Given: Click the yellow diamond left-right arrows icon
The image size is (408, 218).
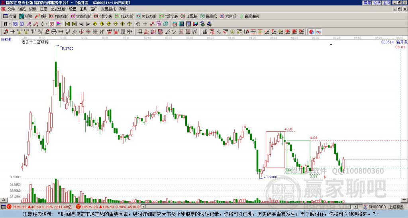Looking at the screenshot, I should (x=109, y=24).
